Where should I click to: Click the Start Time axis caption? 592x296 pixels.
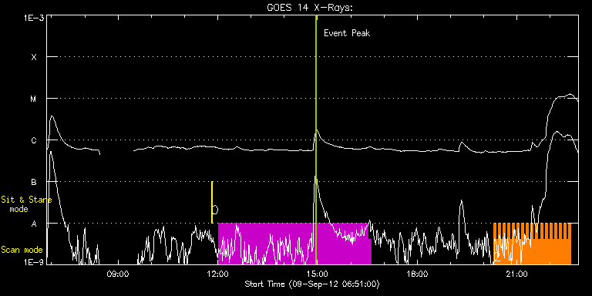click(312, 284)
